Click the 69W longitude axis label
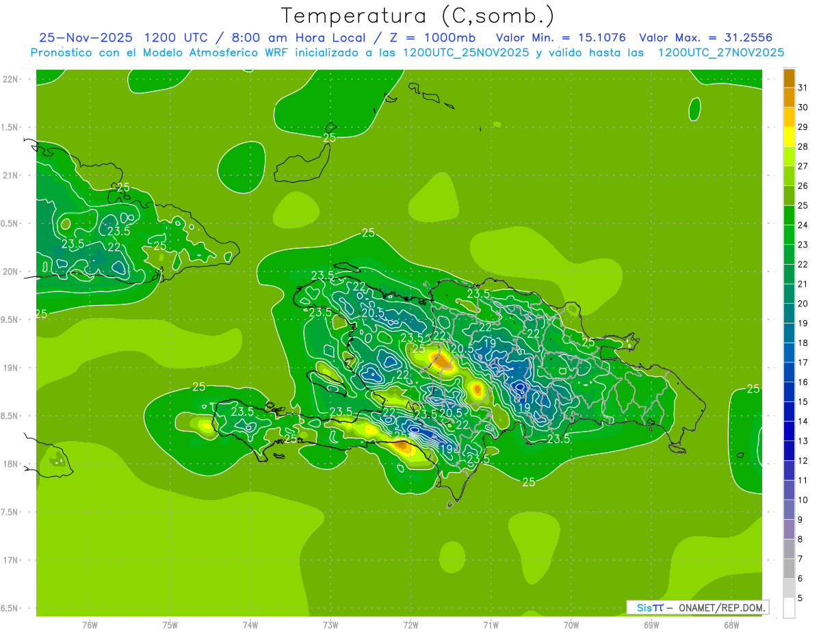This screenshot has height=634, width=821. pyautogui.click(x=651, y=624)
